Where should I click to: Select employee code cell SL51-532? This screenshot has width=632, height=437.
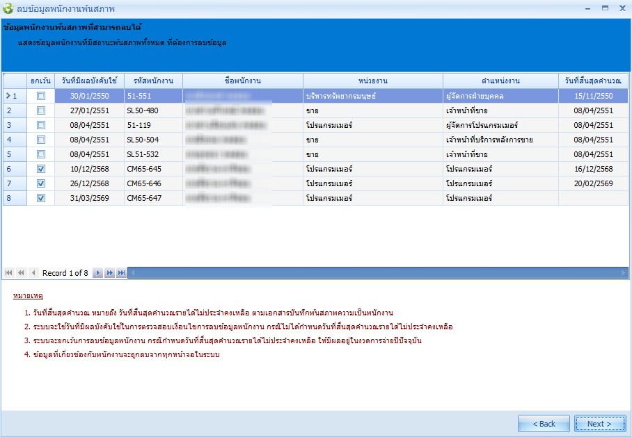click(x=154, y=154)
